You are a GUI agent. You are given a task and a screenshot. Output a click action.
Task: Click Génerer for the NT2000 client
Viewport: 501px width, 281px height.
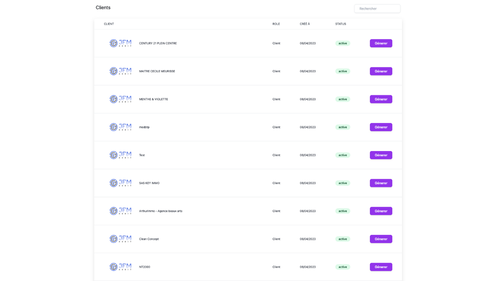point(381,267)
